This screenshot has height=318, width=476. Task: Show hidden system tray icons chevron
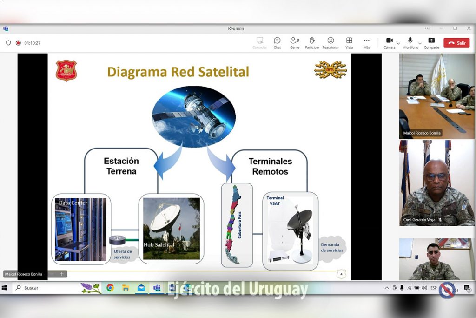click(387, 288)
